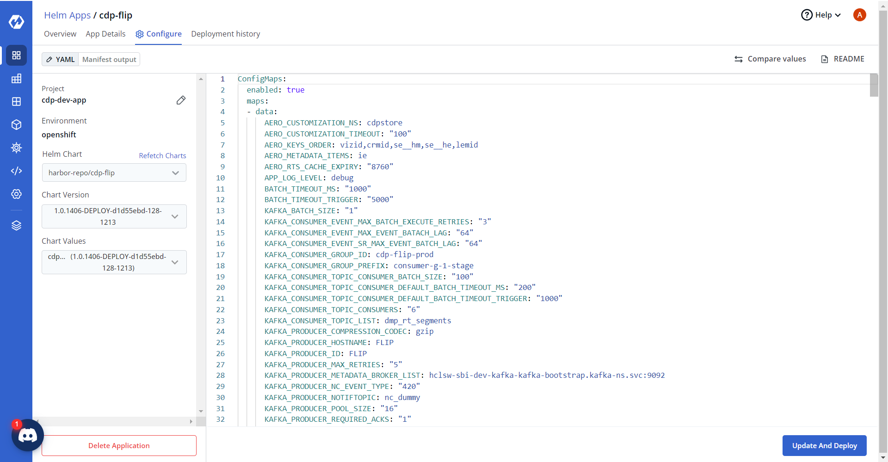Expand the Help menu
Screen dimensions: 888x462
821,15
